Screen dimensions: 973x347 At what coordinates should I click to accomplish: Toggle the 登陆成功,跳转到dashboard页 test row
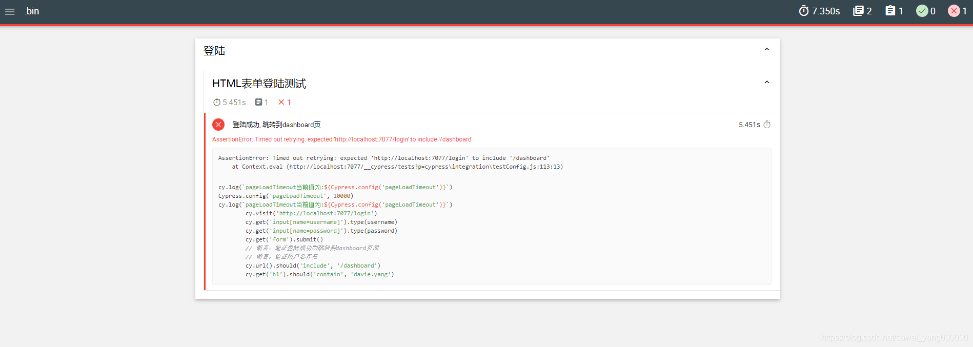pos(492,125)
